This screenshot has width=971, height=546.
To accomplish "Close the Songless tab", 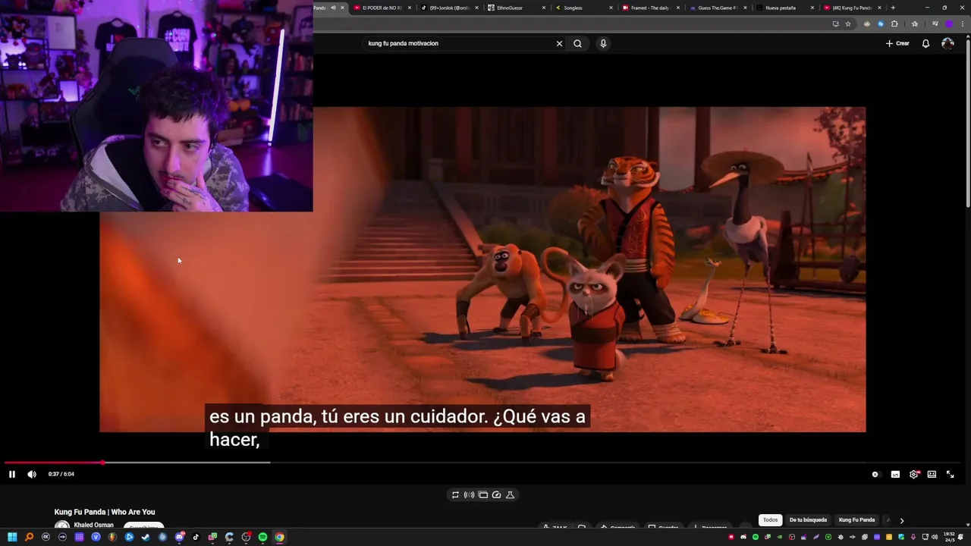I will 611,8.
